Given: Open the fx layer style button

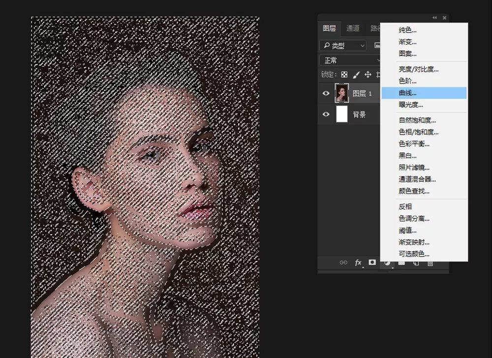Looking at the screenshot, I should (358, 263).
